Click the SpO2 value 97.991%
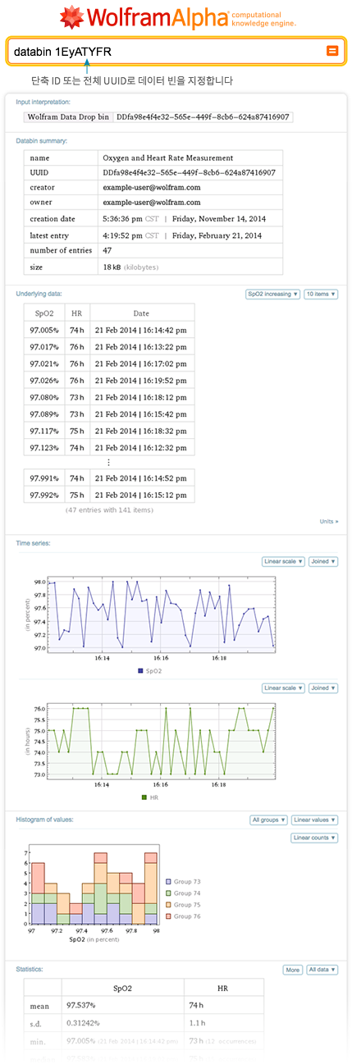Screen dimensions: 352x1064 (x=44, y=478)
